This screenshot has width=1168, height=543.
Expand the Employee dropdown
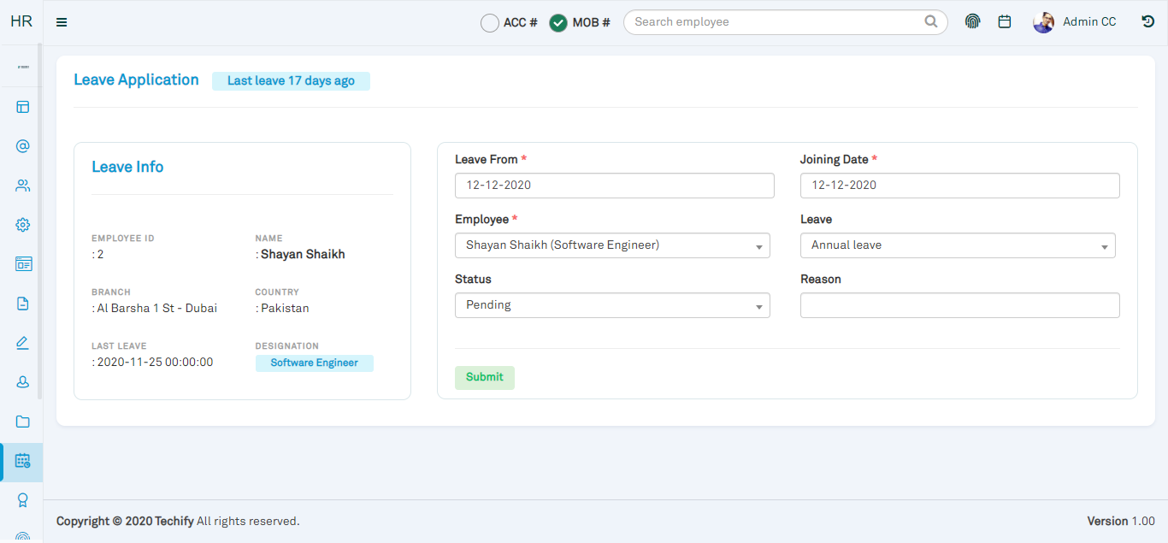coord(612,245)
